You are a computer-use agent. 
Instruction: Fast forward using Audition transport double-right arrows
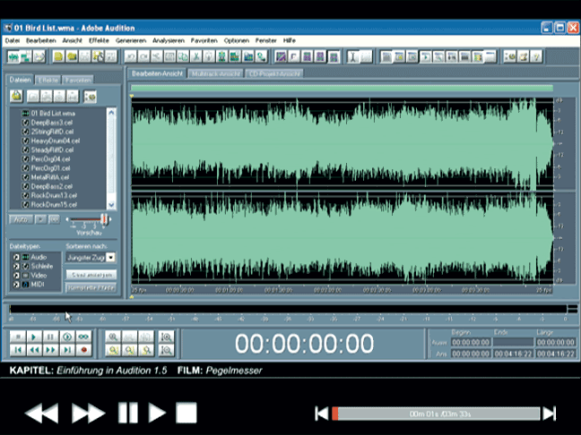(50, 350)
